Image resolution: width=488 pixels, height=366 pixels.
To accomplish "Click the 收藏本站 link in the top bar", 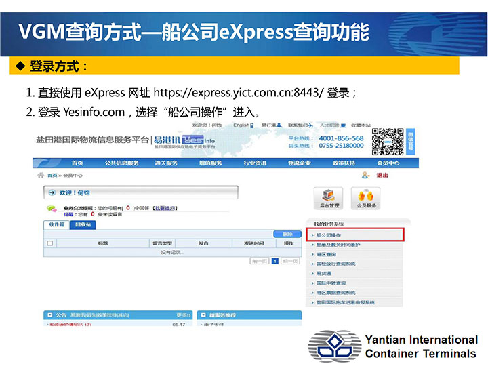I will pos(361,125).
